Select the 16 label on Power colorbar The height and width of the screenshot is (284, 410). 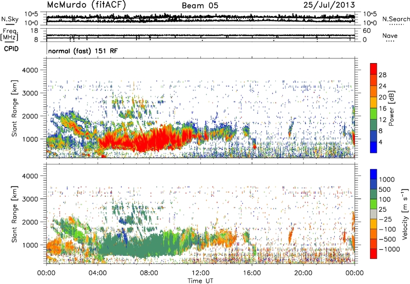coord(382,109)
